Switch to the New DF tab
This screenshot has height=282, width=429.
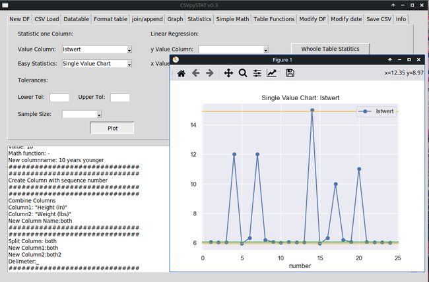(x=19, y=19)
